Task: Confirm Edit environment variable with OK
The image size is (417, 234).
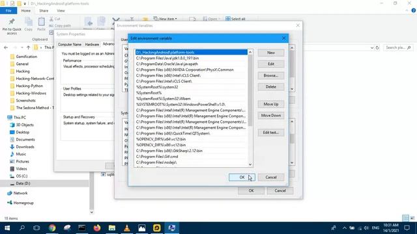Action: (242, 177)
